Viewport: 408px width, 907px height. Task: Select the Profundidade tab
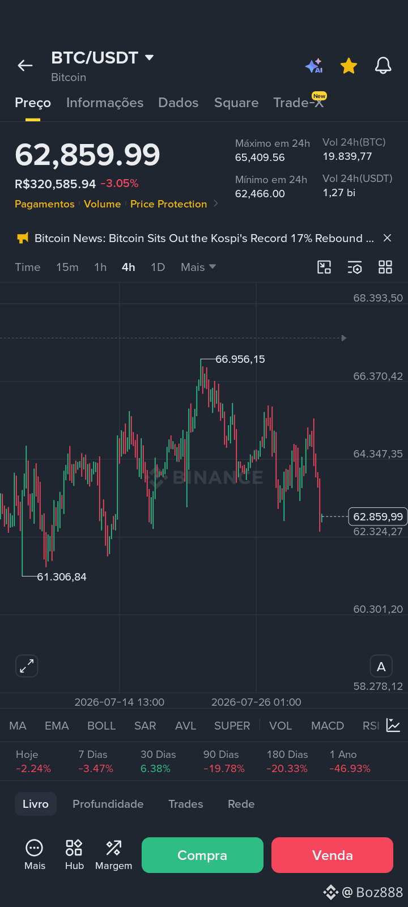point(108,804)
